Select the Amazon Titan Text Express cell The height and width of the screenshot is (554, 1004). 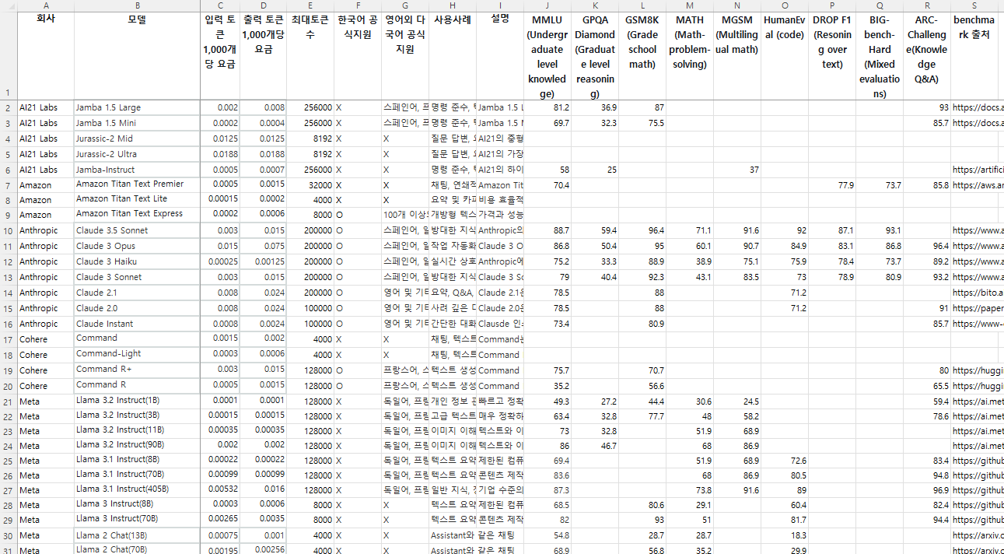coord(137,214)
